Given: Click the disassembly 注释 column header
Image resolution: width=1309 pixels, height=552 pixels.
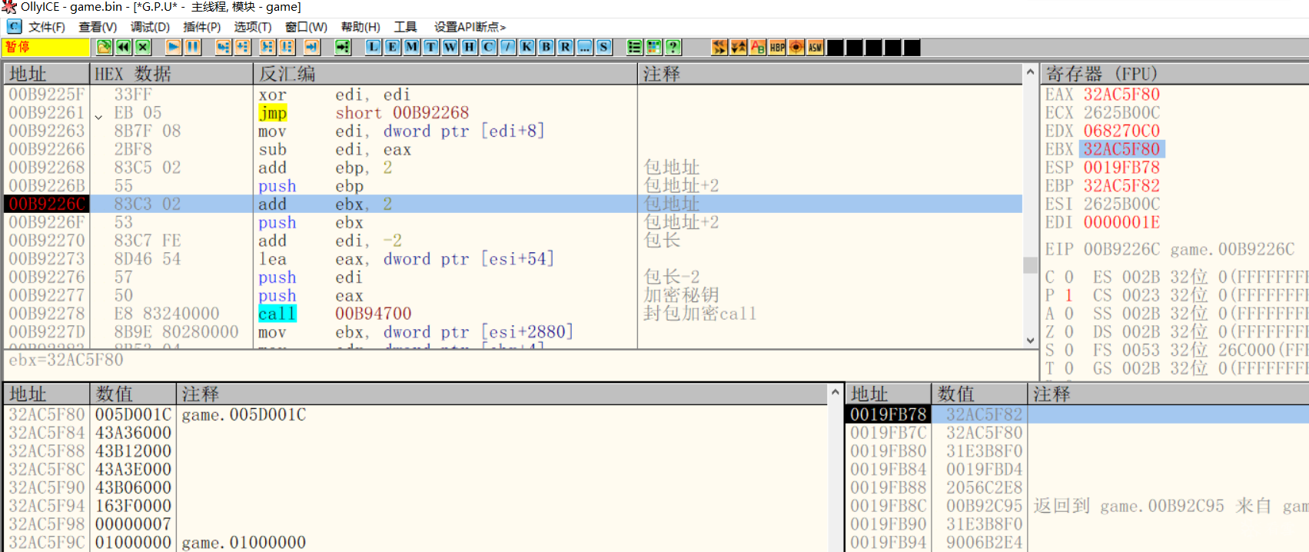Looking at the screenshot, I should (829, 74).
